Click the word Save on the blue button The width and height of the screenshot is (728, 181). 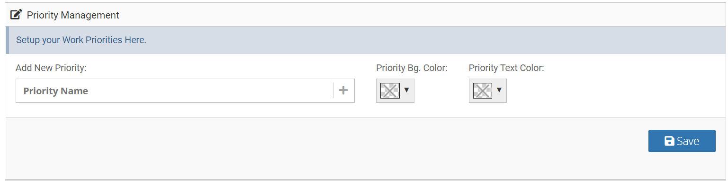tap(688, 141)
